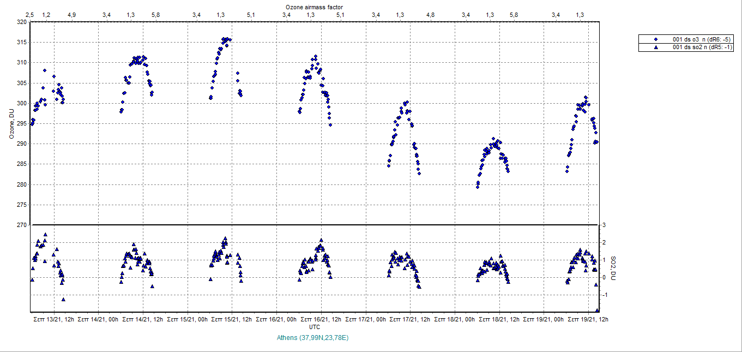Click the 'Σεπτ 13/21, 12h' x-axis tick label

click(x=53, y=319)
